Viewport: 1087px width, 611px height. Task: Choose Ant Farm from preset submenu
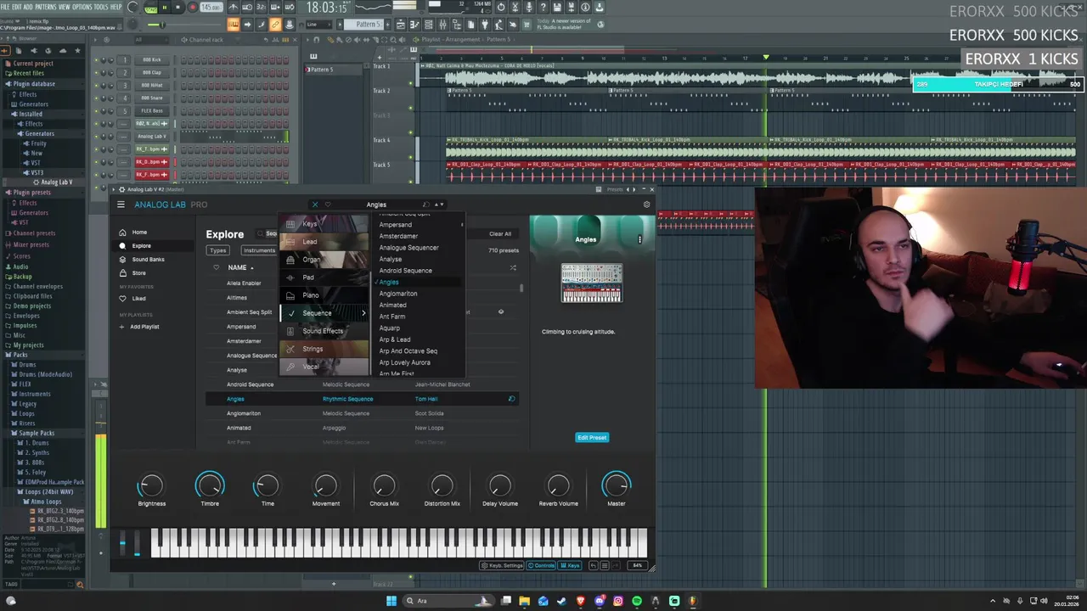point(391,317)
